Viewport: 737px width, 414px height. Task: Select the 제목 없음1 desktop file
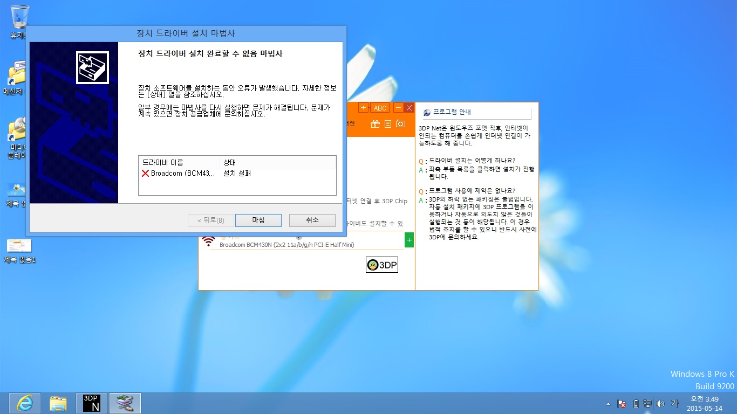(x=19, y=250)
